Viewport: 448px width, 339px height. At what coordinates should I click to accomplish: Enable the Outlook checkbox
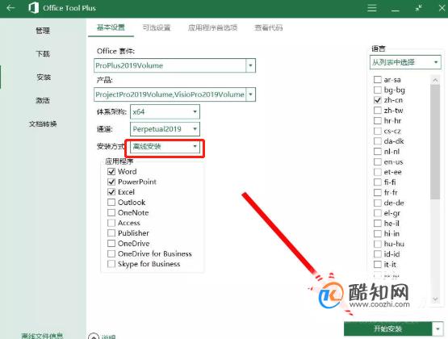click(111, 203)
